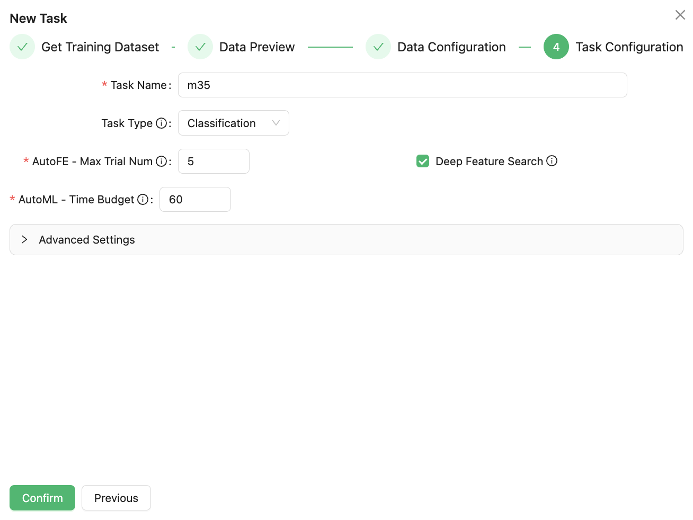Go to the Data Configuration step label

coord(451,47)
